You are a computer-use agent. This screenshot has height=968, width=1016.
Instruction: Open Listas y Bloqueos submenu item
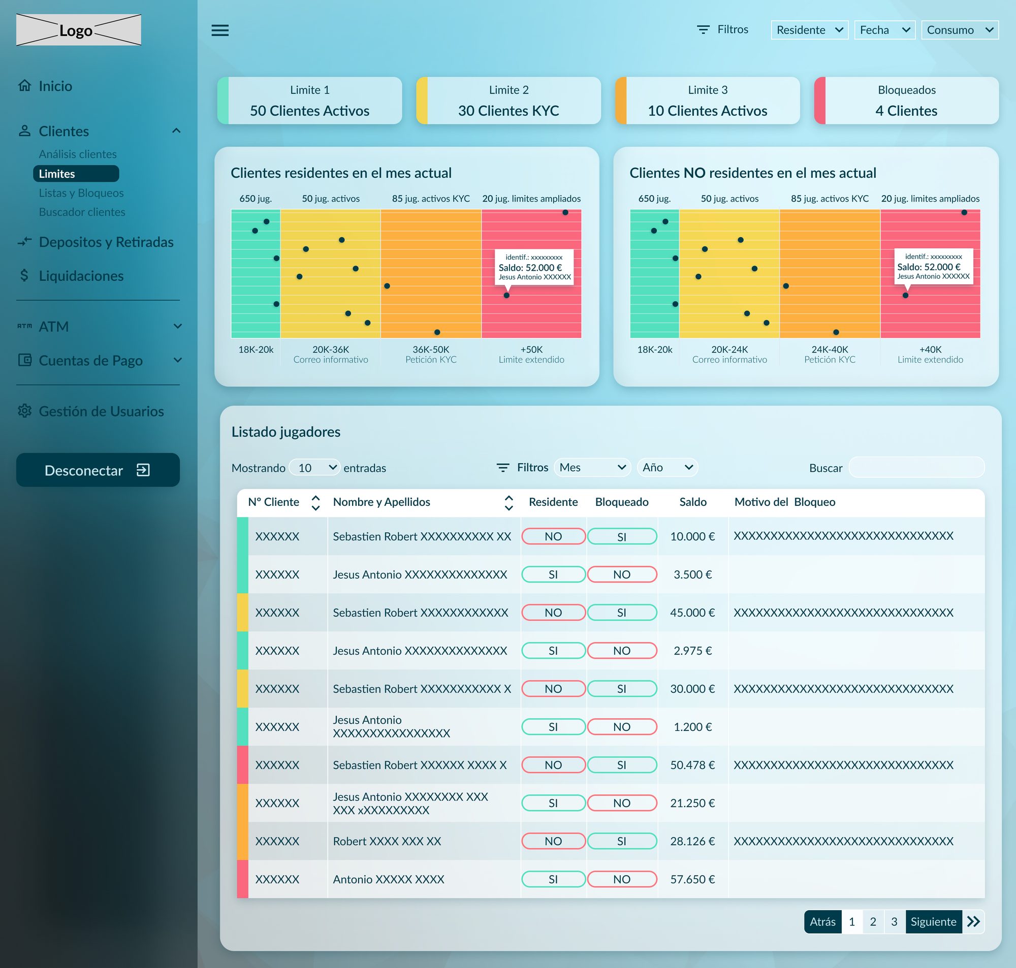tap(81, 192)
